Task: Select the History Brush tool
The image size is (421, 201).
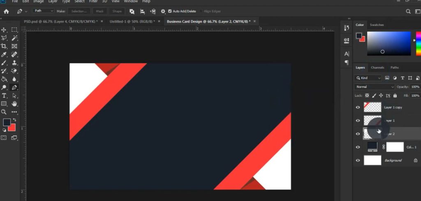Action: coord(4,71)
